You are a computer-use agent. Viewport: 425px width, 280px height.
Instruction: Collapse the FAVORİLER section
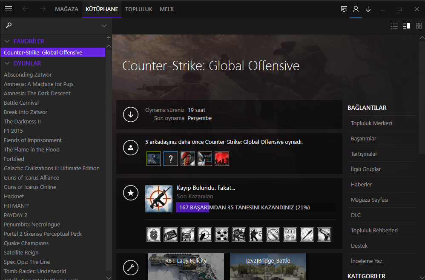click(x=7, y=41)
